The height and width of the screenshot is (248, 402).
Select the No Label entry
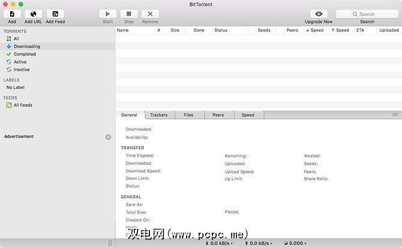tap(58, 87)
